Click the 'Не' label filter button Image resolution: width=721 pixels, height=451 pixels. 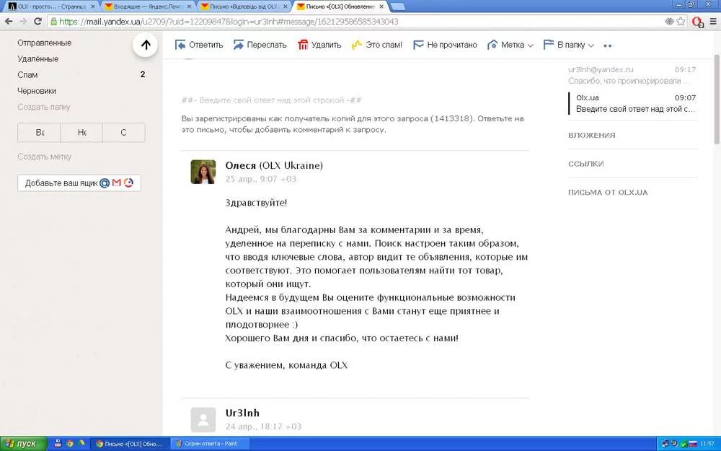tap(81, 133)
